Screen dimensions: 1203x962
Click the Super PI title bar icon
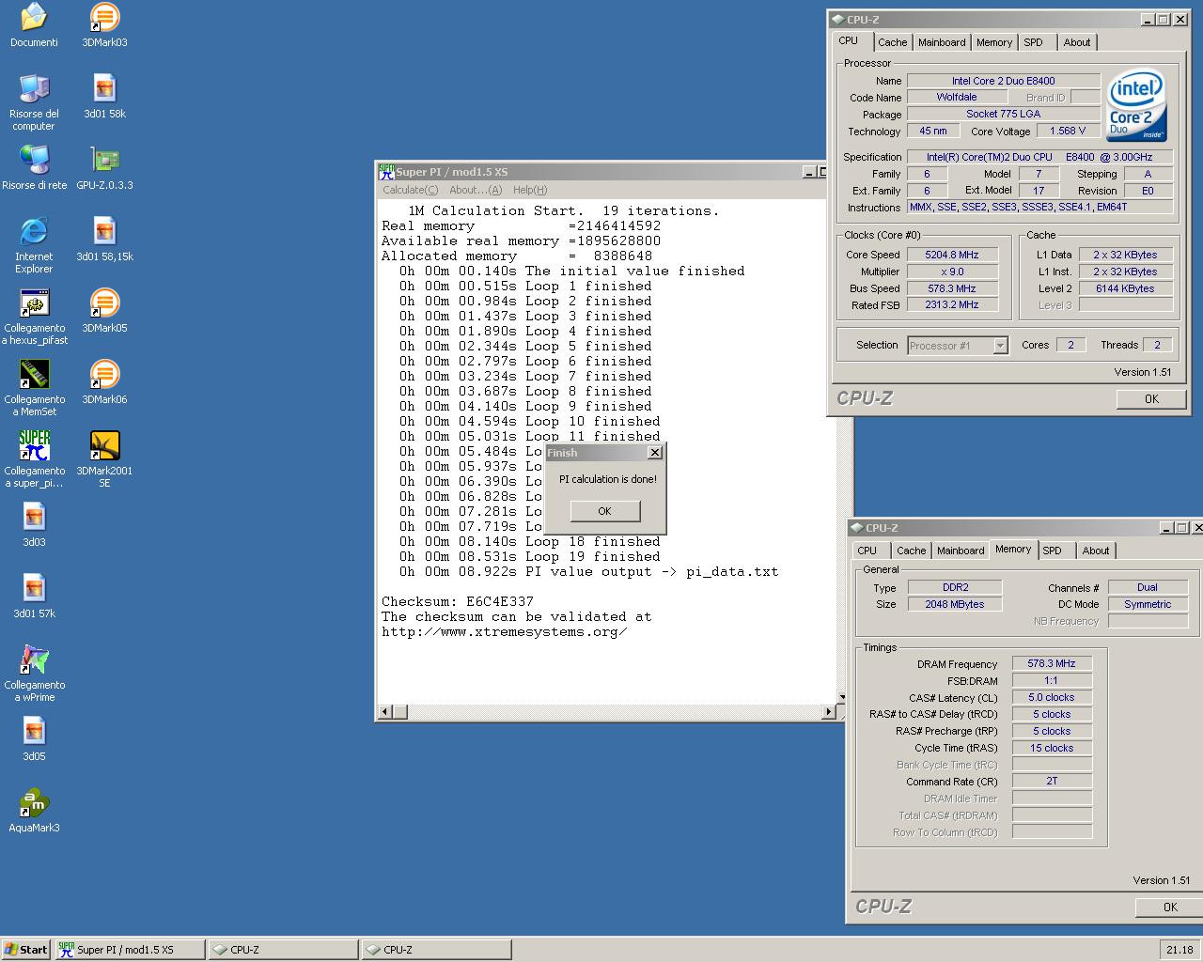click(x=385, y=172)
